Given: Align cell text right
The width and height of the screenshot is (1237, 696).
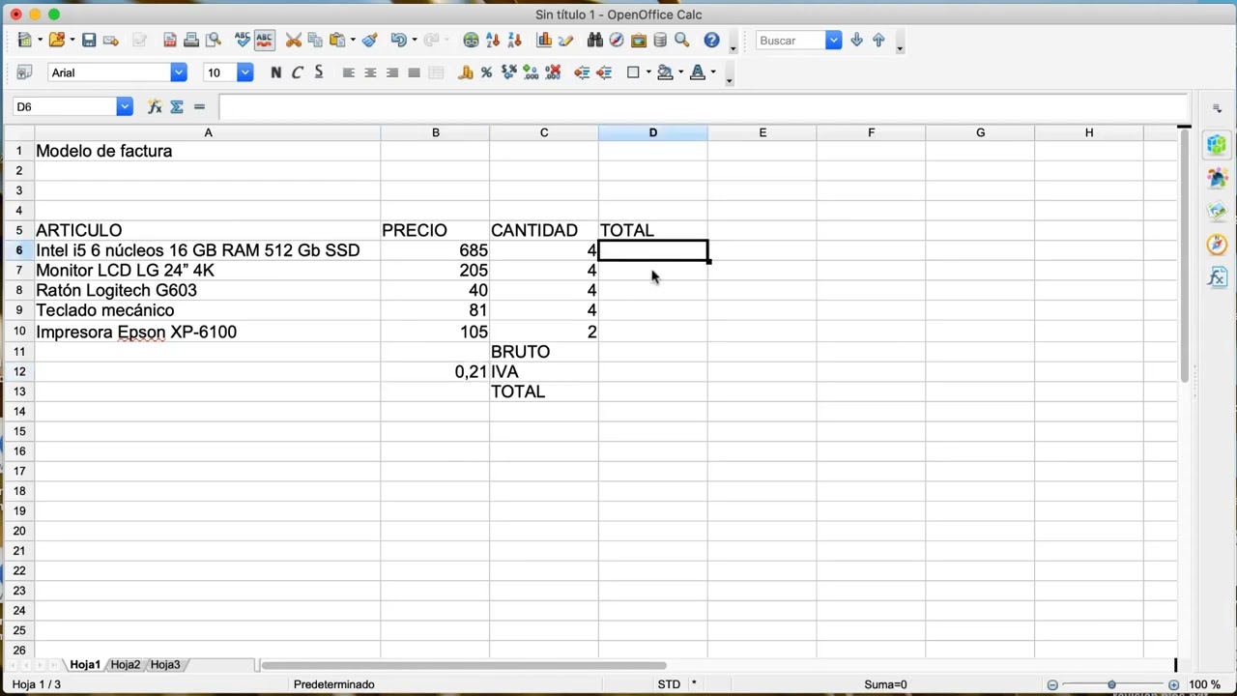Looking at the screenshot, I should [x=392, y=72].
